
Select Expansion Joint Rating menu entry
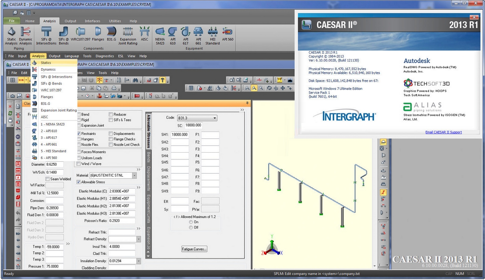click(x=54, y=110)
